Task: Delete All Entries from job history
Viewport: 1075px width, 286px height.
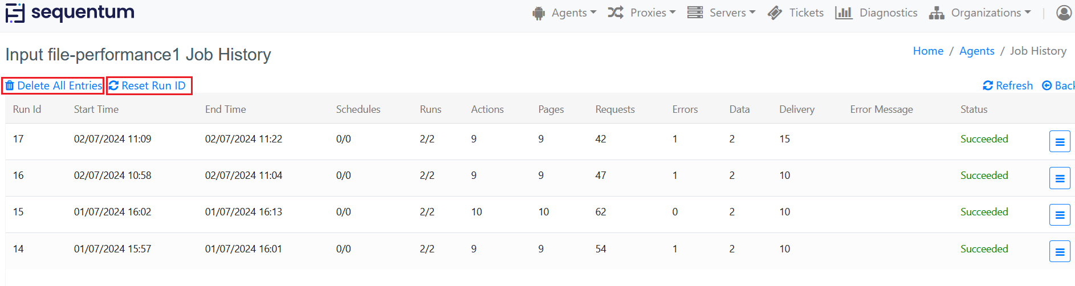Action: [x=54, y=85]
